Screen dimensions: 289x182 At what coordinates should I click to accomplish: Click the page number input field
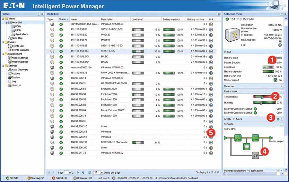[x=66, y=172]
